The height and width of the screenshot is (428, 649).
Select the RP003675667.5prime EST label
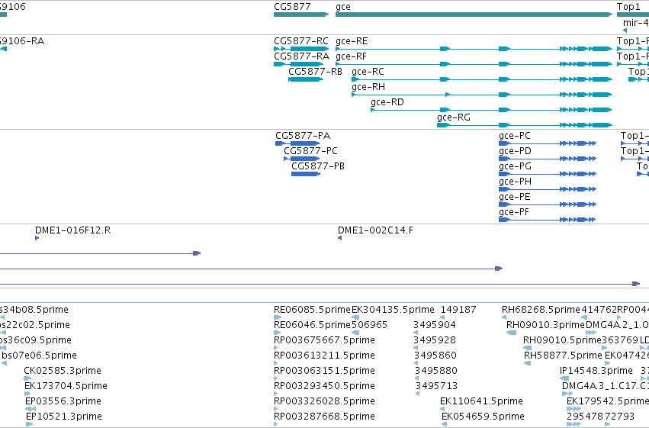(325, 340)
